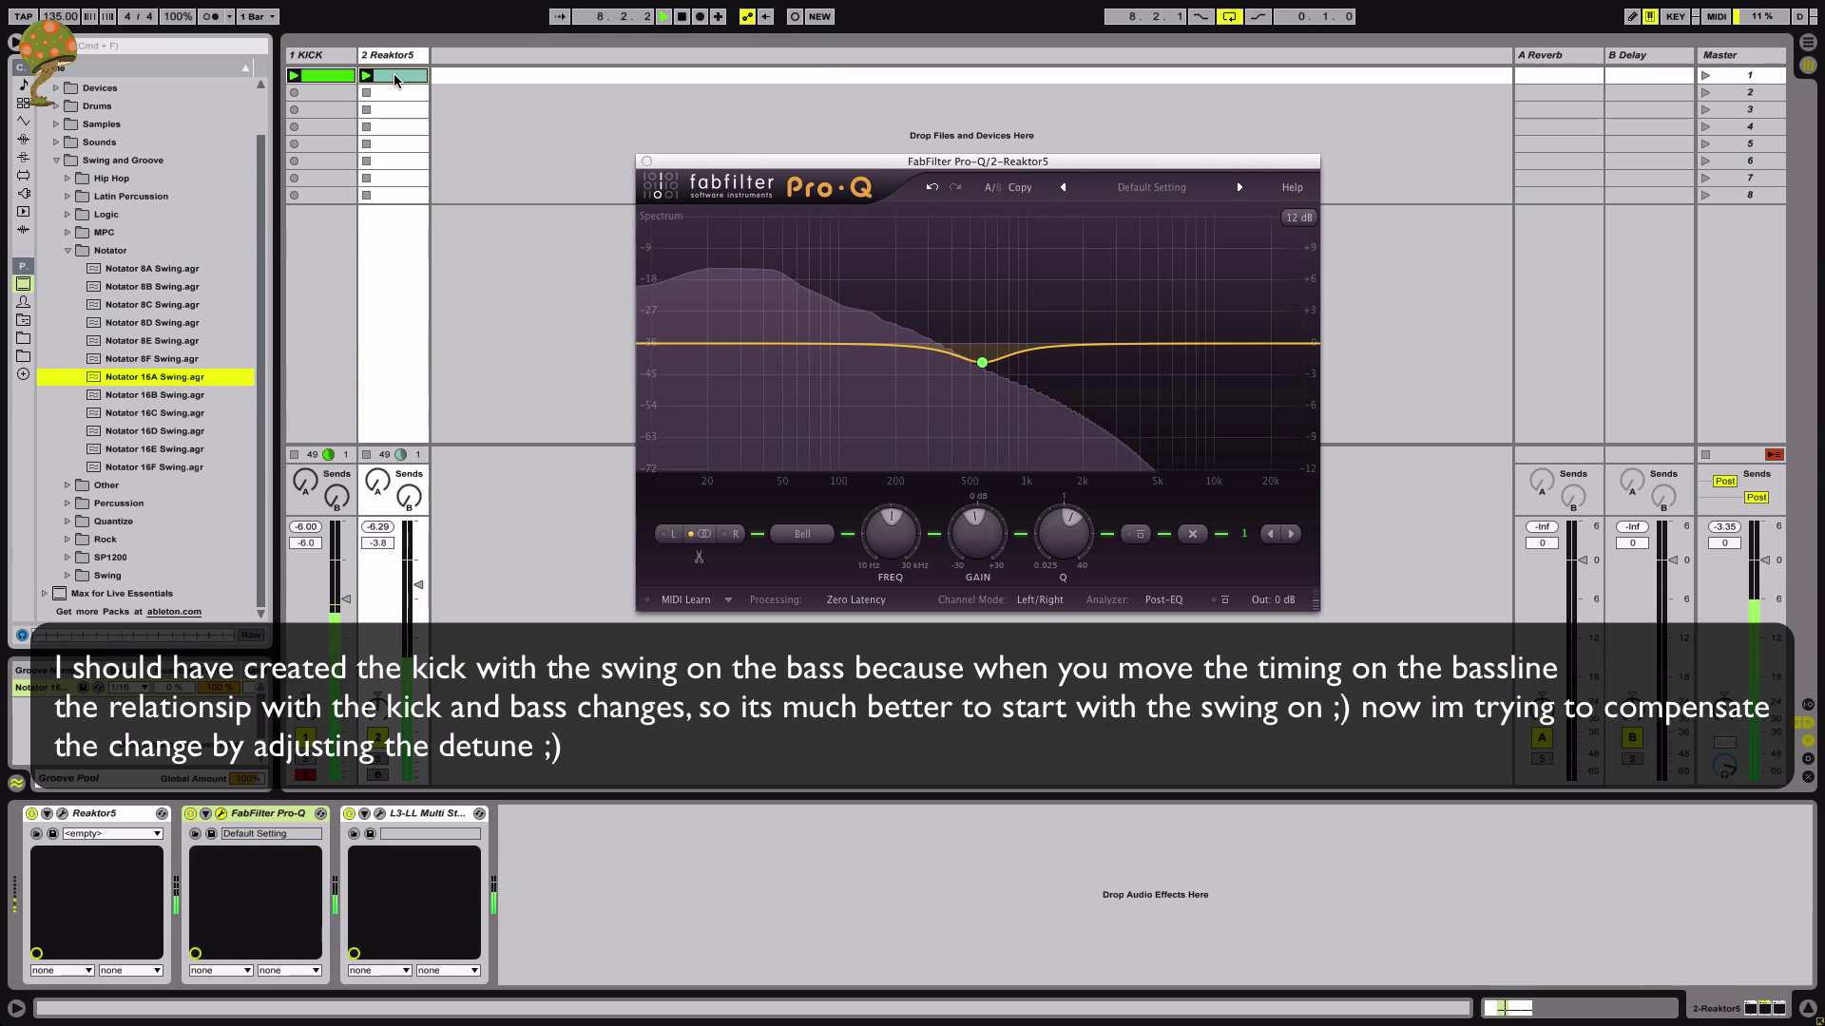Toggle the yellow loop switch
Viewport: 1825px width, 1026px height.
click(x=1229, y=16)
